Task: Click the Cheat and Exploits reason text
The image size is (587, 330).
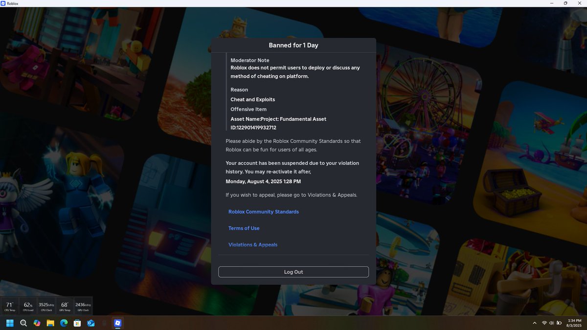Action: 253,99
